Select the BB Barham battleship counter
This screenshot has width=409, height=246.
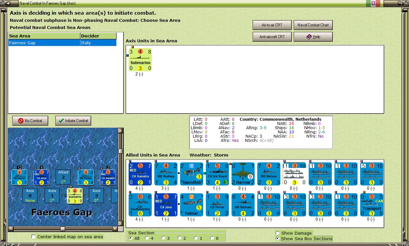point(243,205)
